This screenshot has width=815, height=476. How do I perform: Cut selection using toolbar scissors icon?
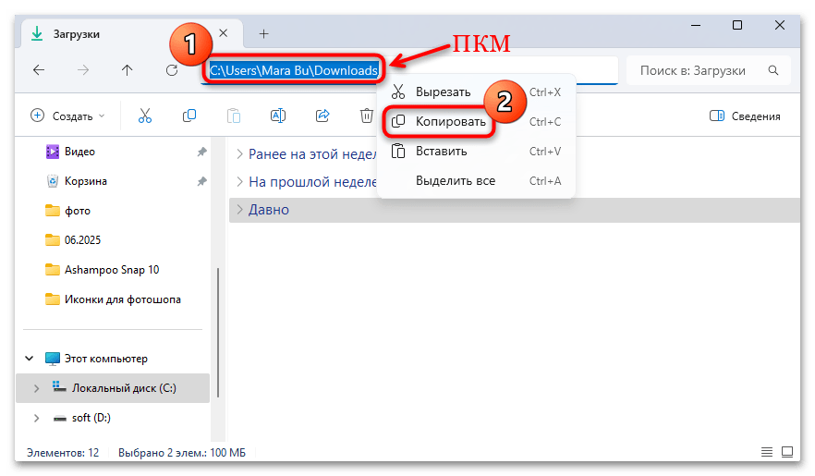coord(144,116)
